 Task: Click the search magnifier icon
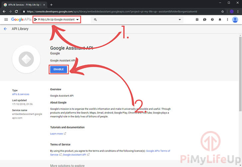coord(95,20)
